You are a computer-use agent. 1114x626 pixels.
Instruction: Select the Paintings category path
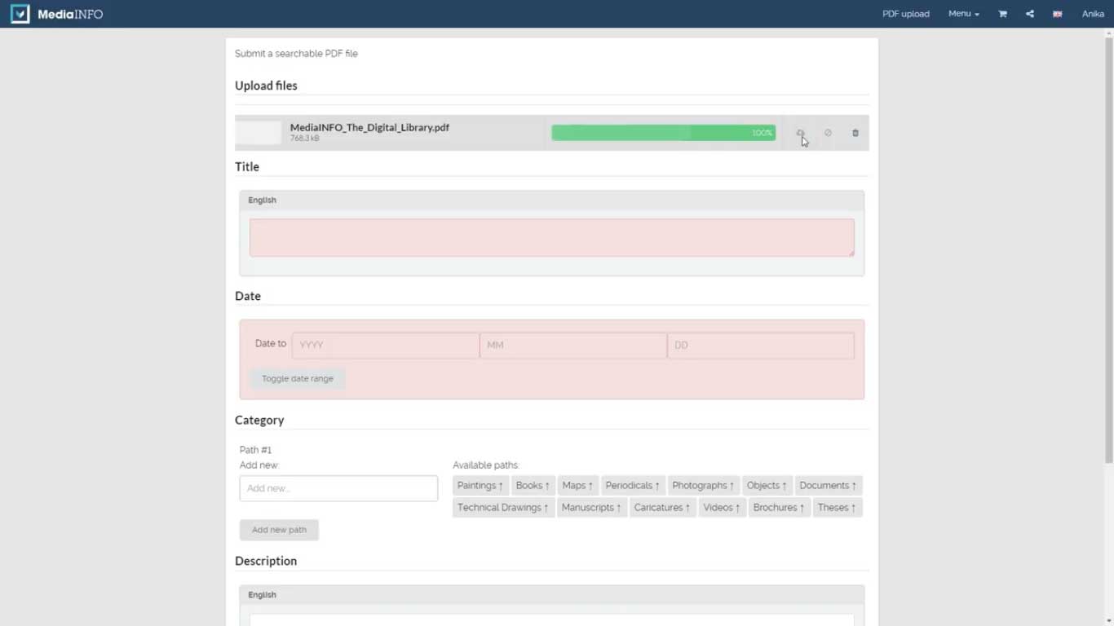(480, 486)
